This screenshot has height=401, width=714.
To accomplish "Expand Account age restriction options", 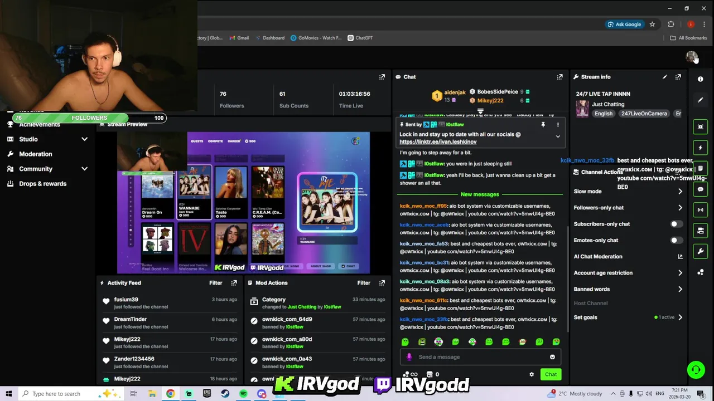I will pos(680,273).
